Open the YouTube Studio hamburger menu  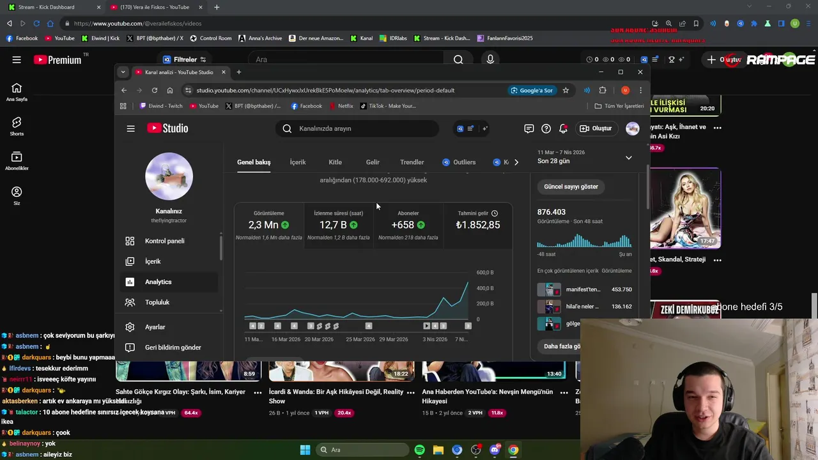pos(130,128)
